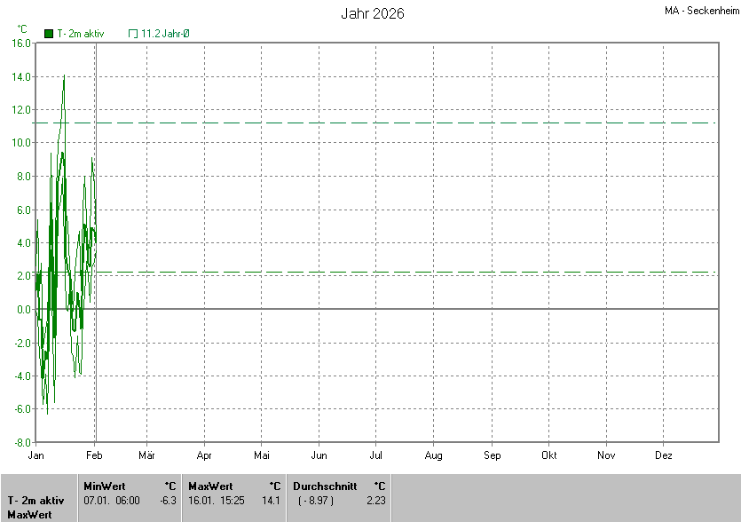741x522 pixels.
Task: Click the Dez month axis label
Action: pos(664,455)
